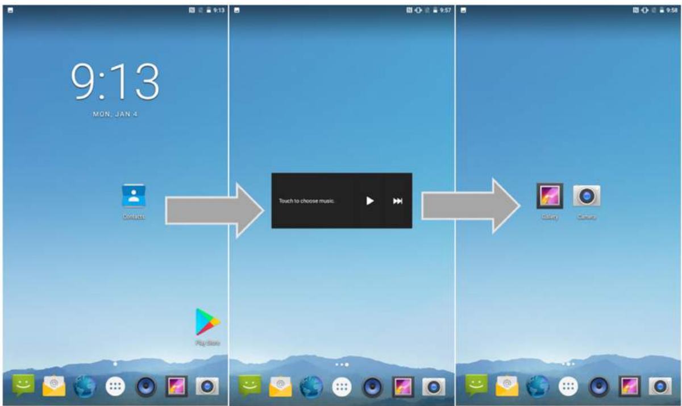Open Email app in third screen dock
The width and height of the screenshot is (682, 406).
tap(507, 387)
